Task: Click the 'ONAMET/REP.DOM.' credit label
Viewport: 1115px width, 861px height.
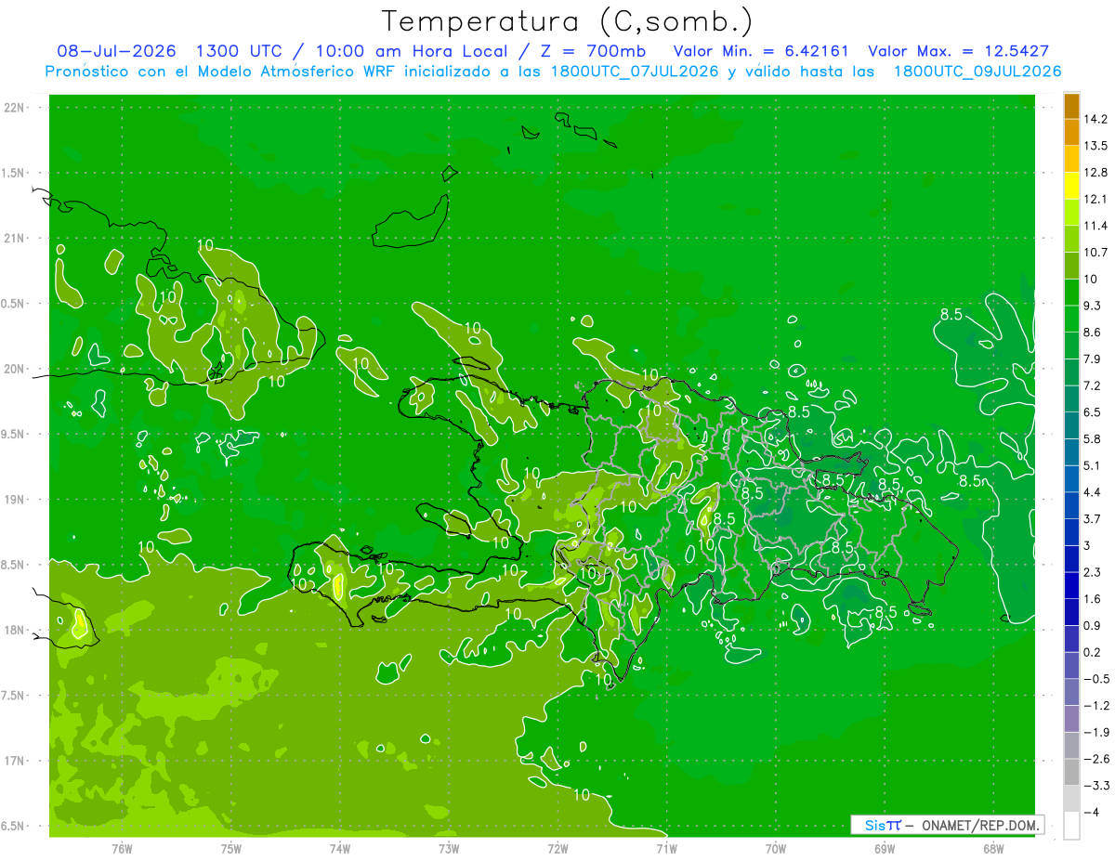Action: coord(981,825)
